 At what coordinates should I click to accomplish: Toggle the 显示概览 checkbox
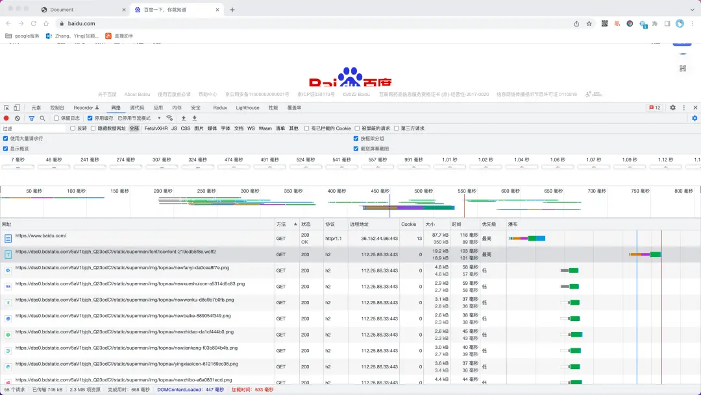[x=5, y=149]
